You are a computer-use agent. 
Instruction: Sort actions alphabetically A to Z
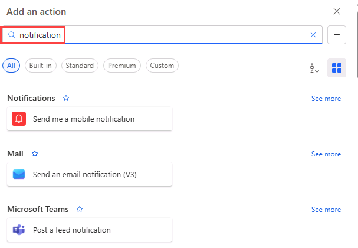pos(314,68)
